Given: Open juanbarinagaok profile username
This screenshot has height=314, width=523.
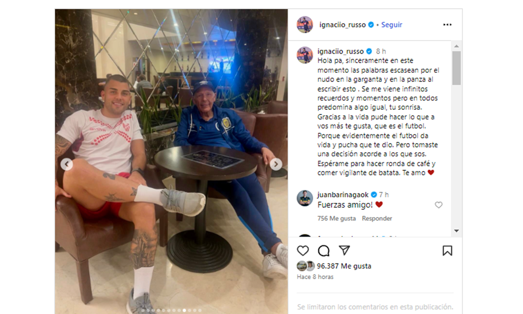Looking at the screenshot, I should click(x=343, y=195).
